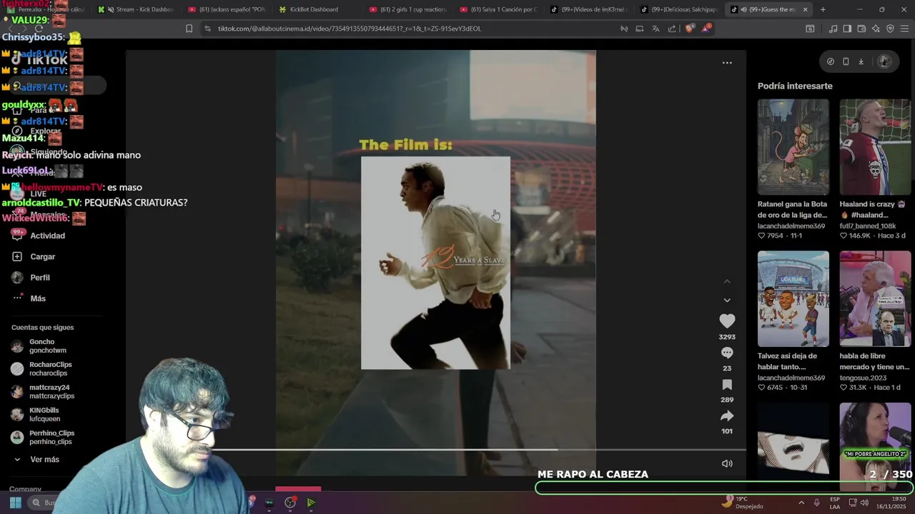Viewport: 915px width, 514px height.
Task: Open the Haaland is crazy video thumbnail
Action: [x=875, y=147]
